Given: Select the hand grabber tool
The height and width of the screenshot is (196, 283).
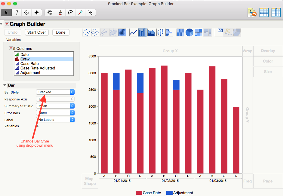Looking at the screenshot, I should [x=50, y=13].
